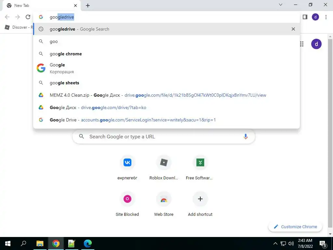
Task: Open the VK енрпегебг shortcut
Action: 127,168
